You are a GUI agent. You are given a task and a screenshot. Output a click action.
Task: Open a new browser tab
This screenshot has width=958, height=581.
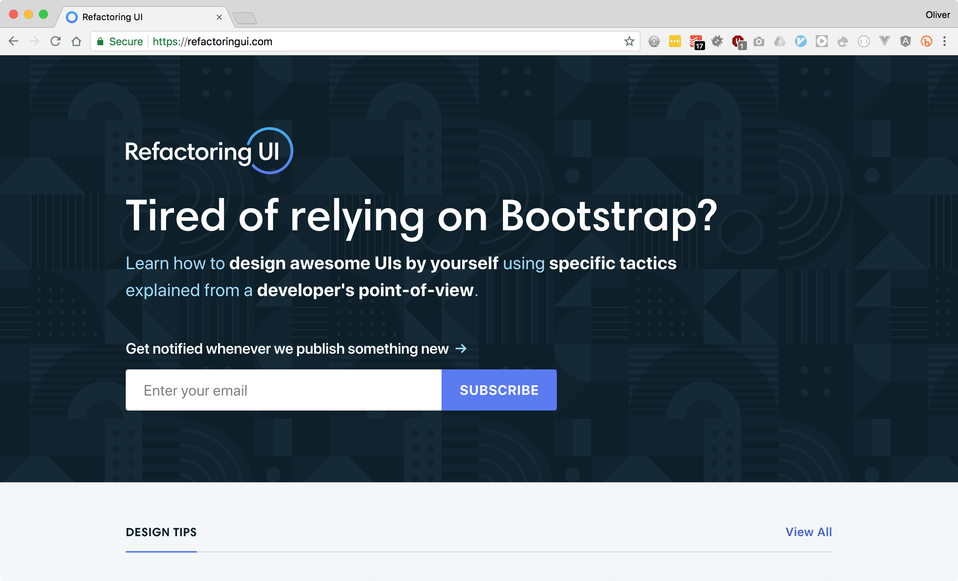click(x=245, y=18)
